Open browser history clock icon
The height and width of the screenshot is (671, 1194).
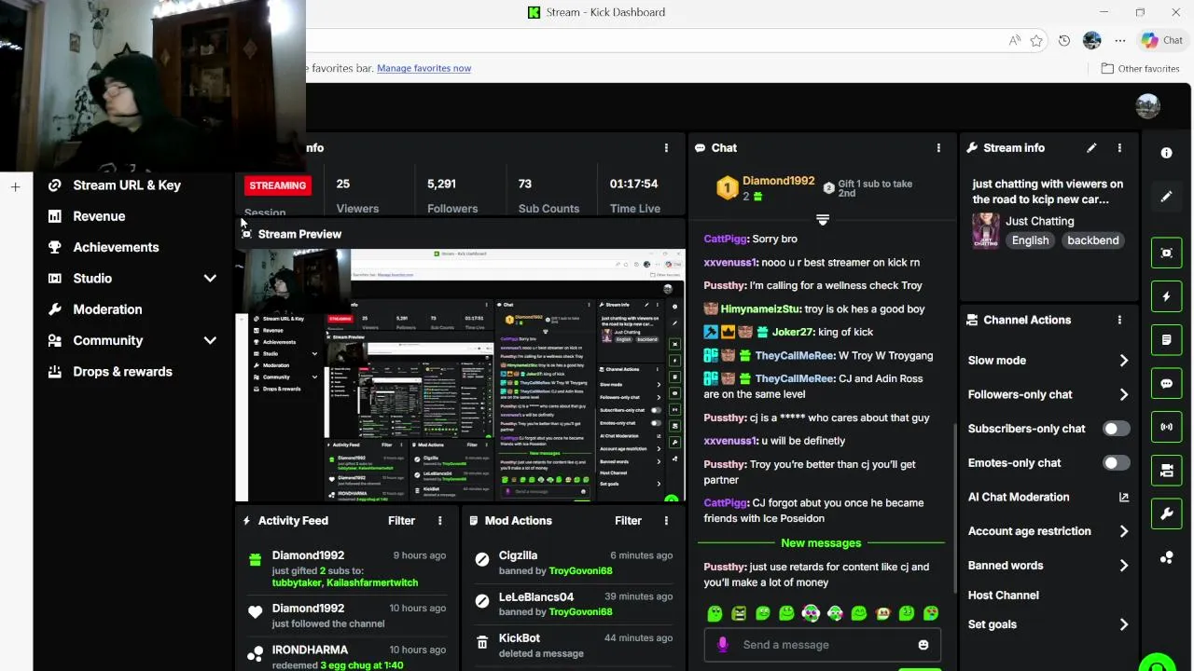1064,40
